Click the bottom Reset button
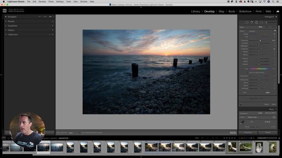 pos(267,133)
